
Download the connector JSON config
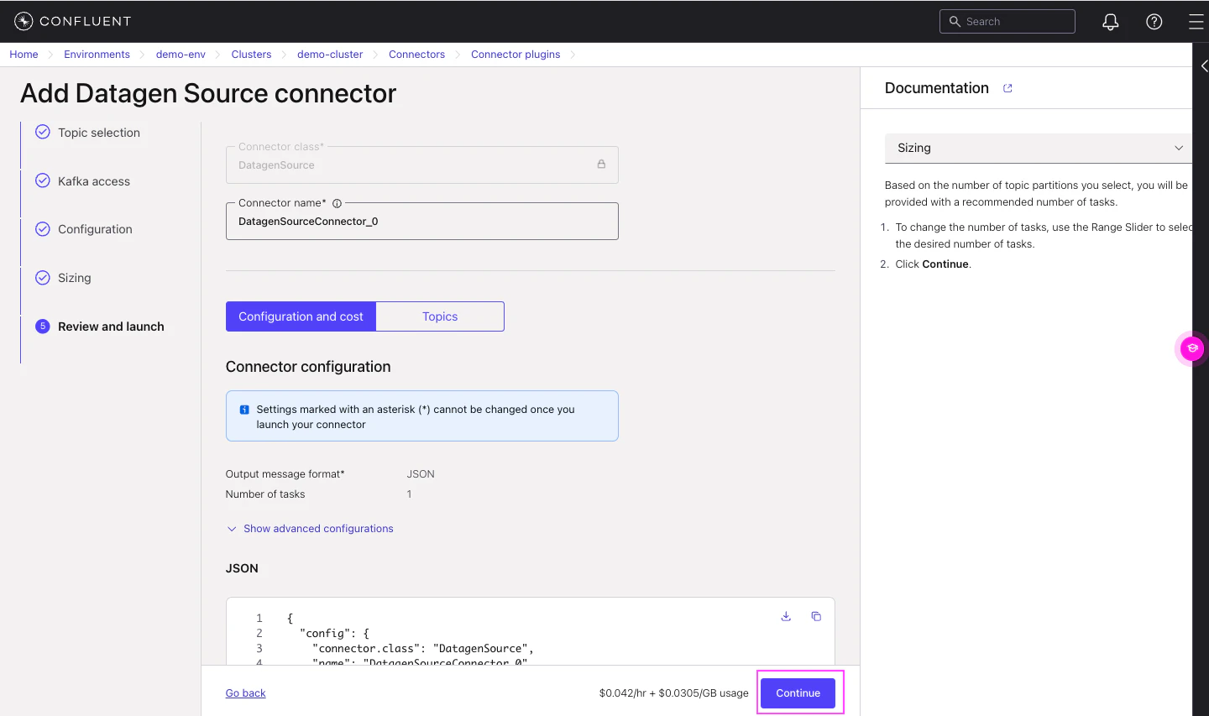coord(786,616)
